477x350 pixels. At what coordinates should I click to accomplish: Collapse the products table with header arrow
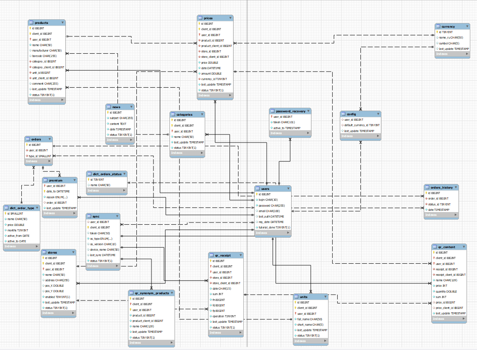tap(63, 23)
